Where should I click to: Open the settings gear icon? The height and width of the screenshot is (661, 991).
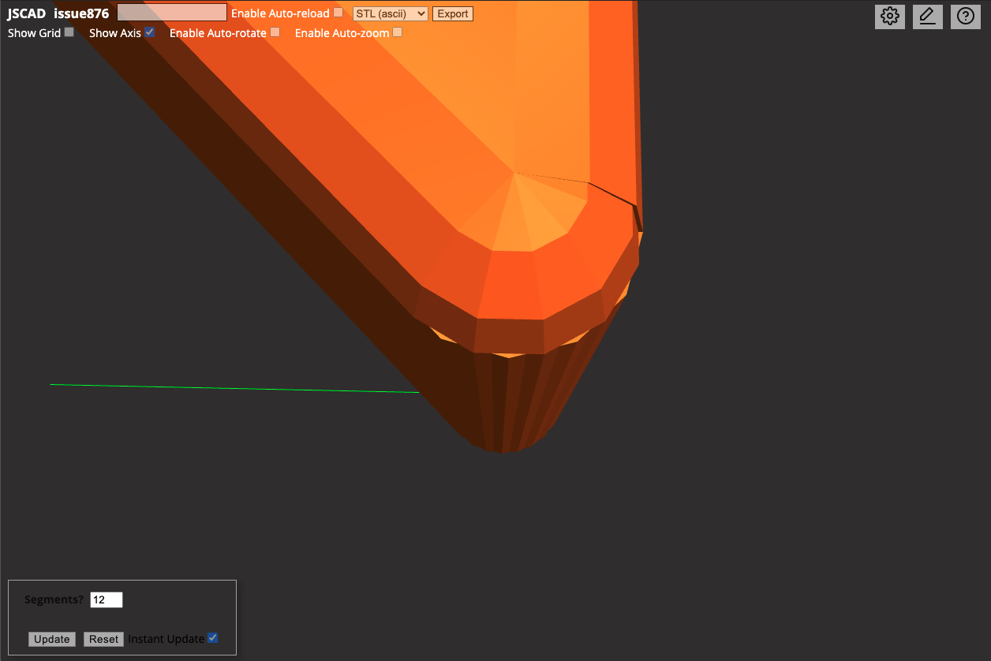[x=889, y=16]
